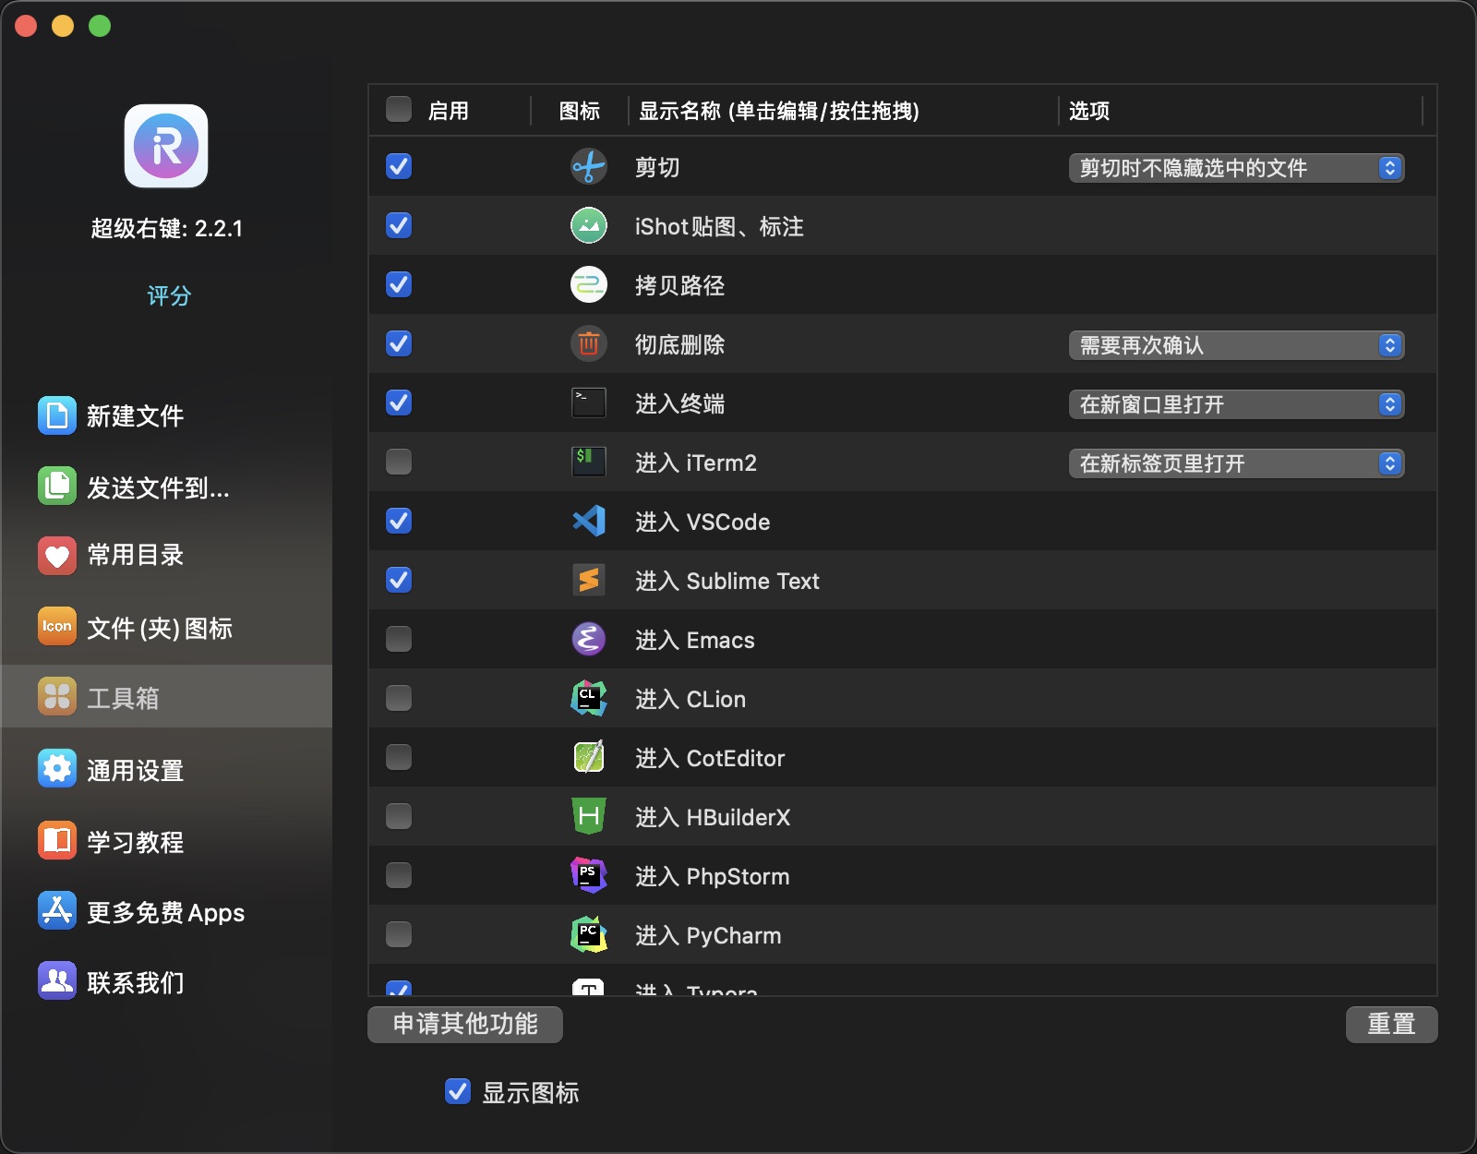Click the 拷贝路径 row icon

pos(589,285)
